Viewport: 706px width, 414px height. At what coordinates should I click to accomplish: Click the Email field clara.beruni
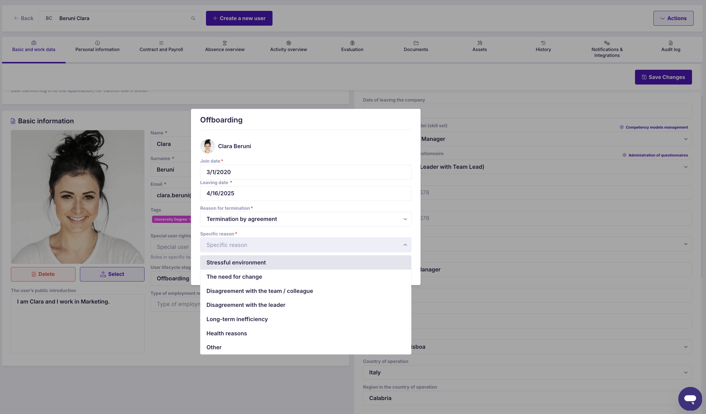(171, 195)
